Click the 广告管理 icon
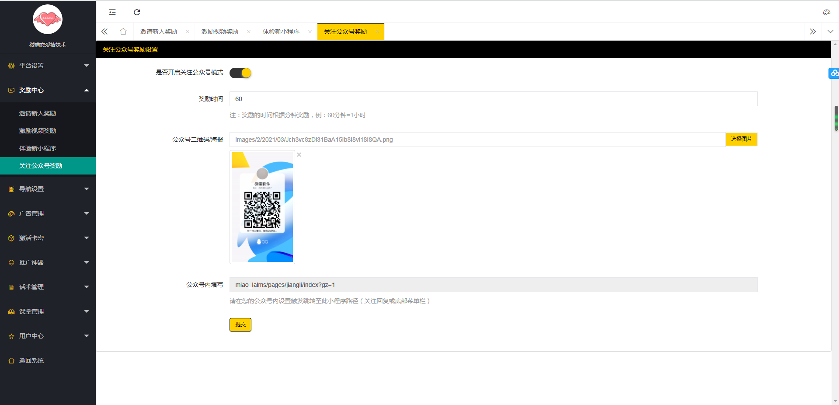The height and width of the screenshot is (405, 839). 11,214
